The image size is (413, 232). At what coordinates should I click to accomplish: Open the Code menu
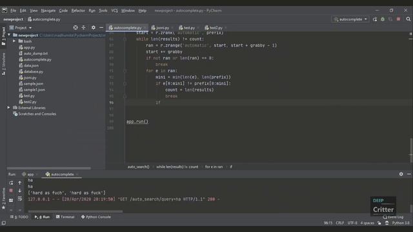click(63, 10)
